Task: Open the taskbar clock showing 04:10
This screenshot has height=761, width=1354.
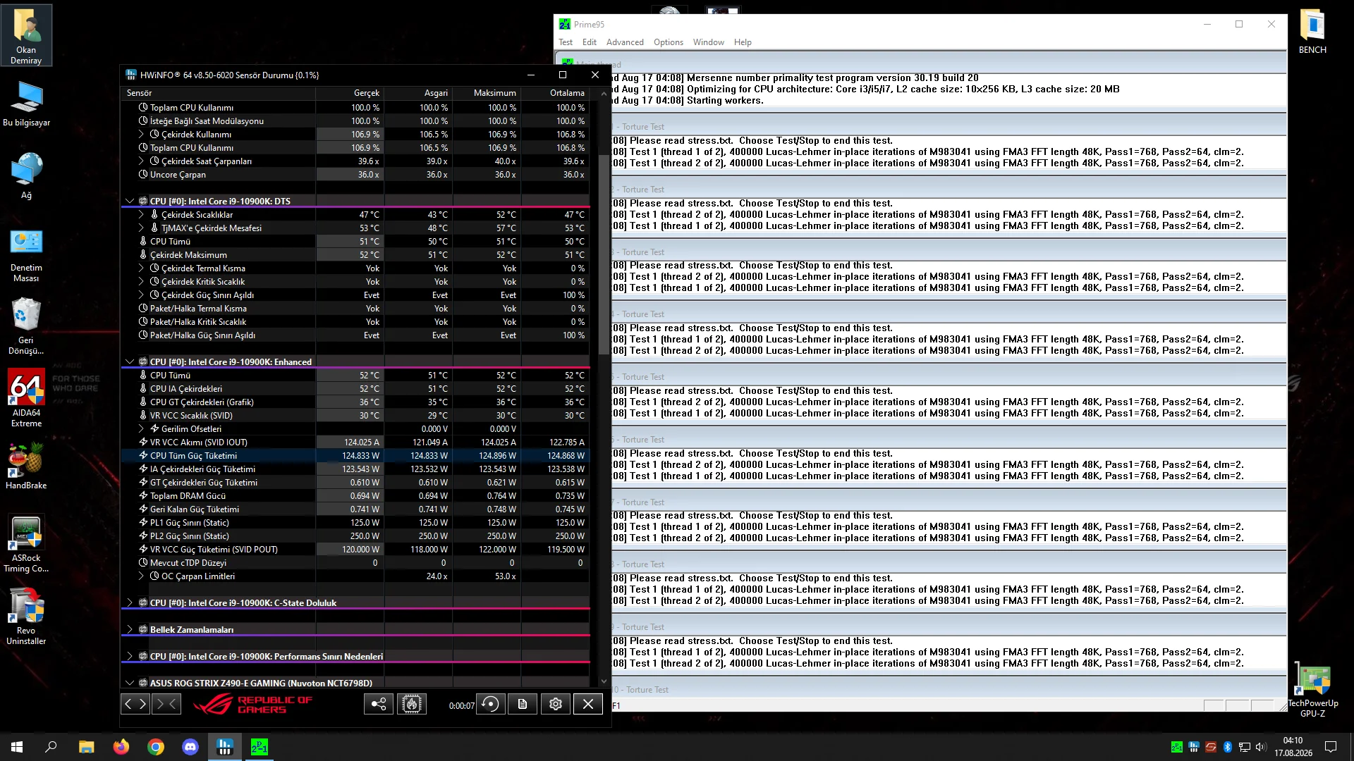Action: [1293, 747]
